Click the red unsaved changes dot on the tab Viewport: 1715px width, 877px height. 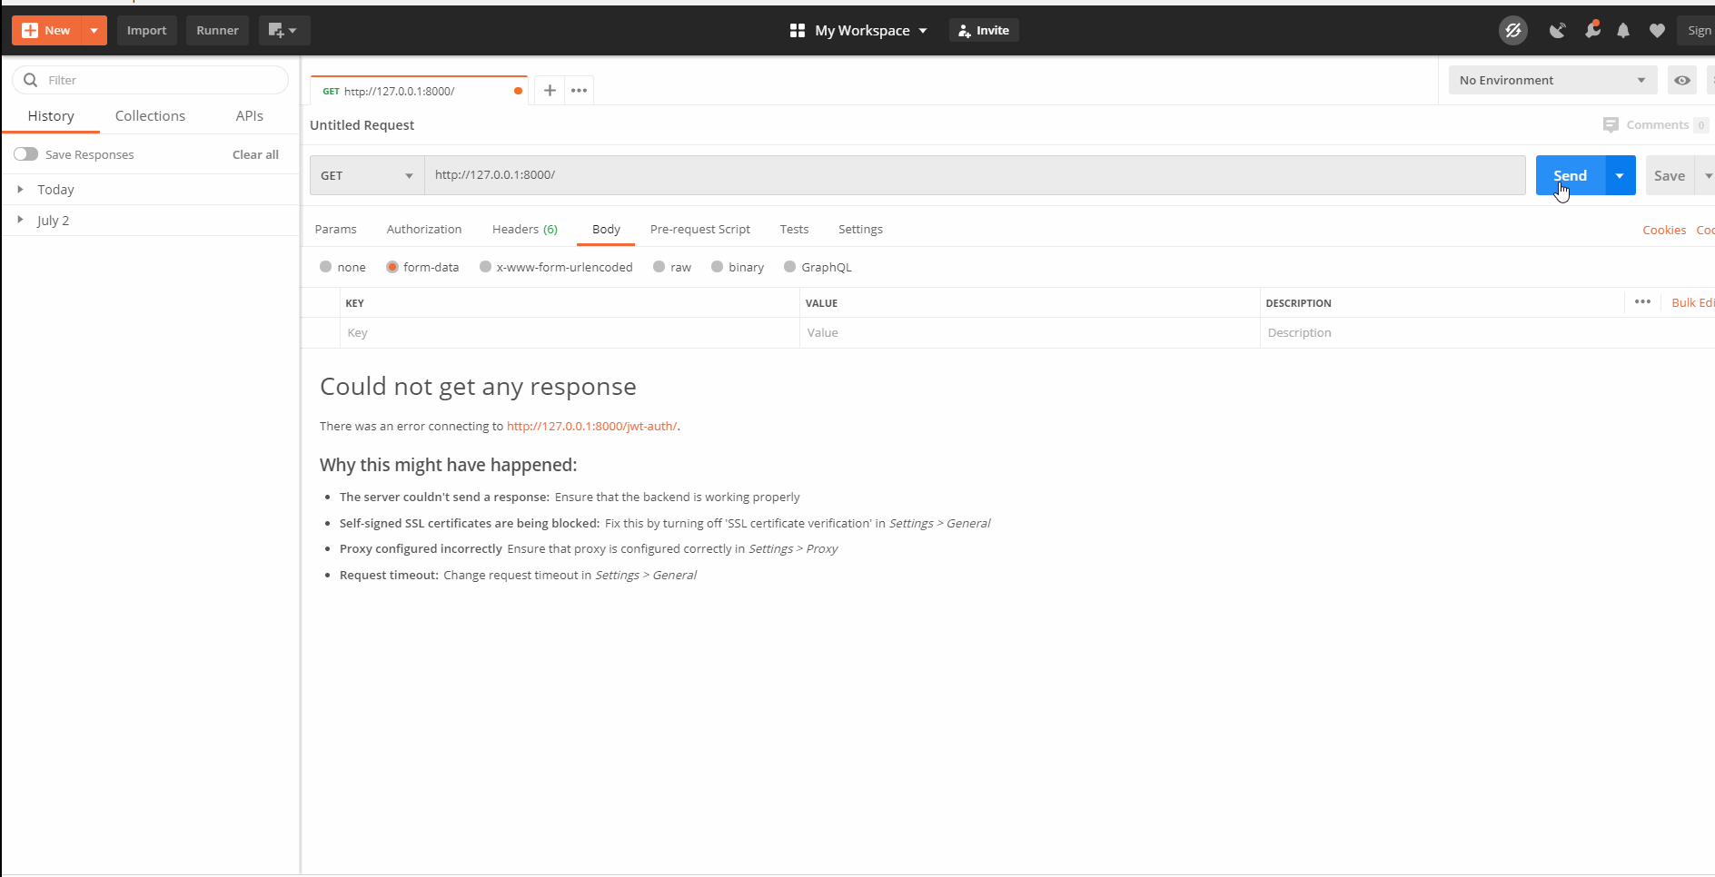click(x=517, y=90)
